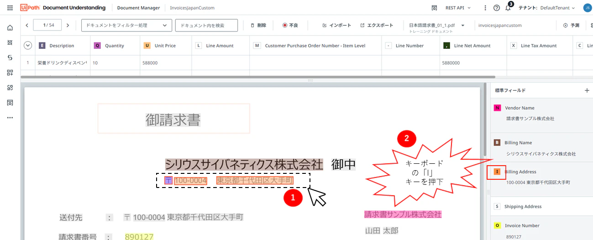Open the S-shaped sidebar icon
The height and width of the screenshot is (240, 593).
(10, 57)
